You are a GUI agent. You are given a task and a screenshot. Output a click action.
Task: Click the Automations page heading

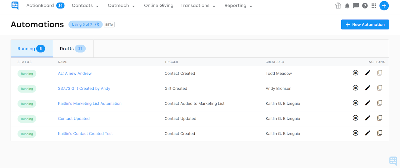pos(37,24)
